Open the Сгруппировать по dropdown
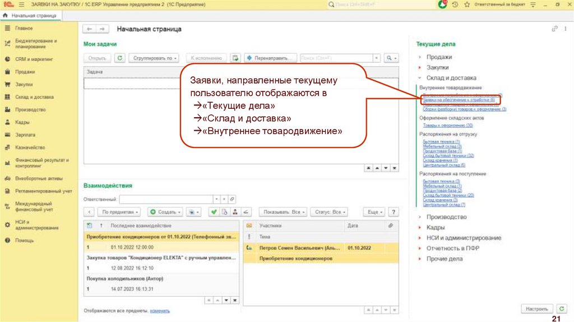Viewport: 574px width, 322px height. click(x=154, y=58)
